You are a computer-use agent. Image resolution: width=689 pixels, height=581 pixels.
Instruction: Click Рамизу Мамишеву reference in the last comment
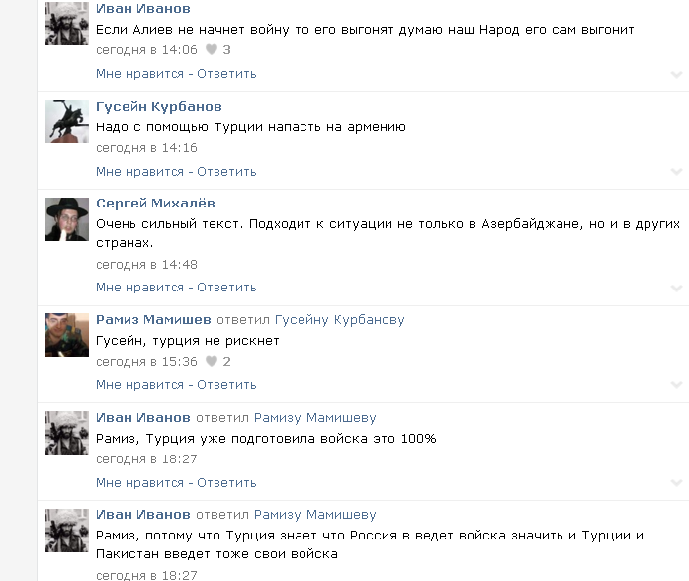(315, 515)
